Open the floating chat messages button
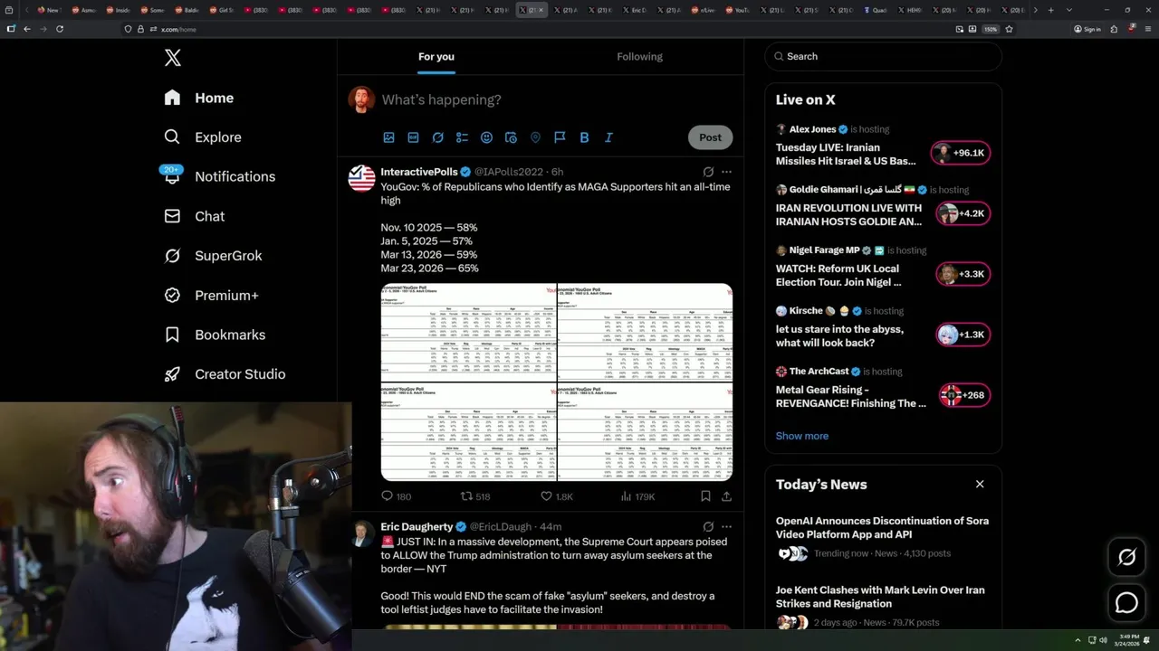 [x=1127, y=602]
